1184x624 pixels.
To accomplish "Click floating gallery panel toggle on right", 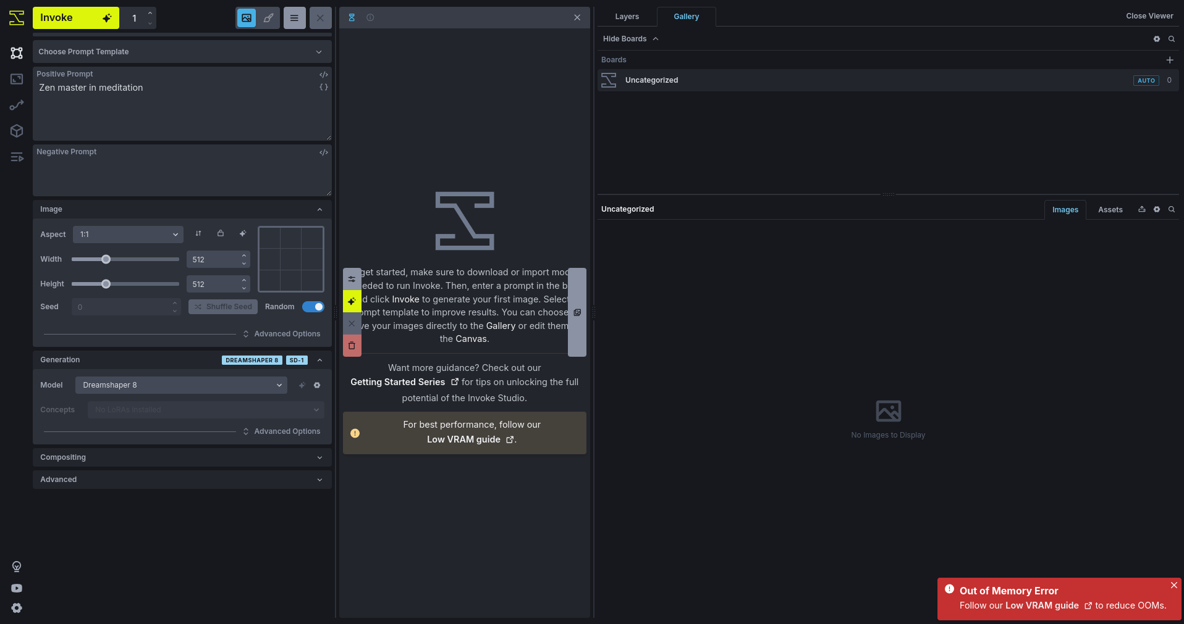I will pyautogui.click(x=577, y=312).
